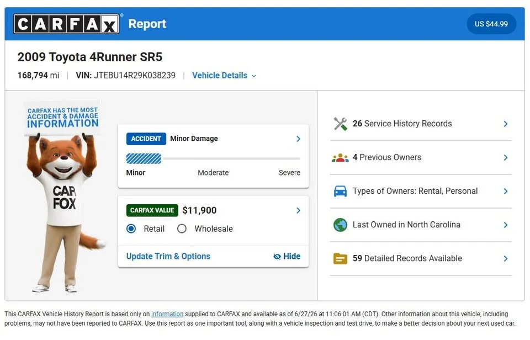Expand the Vehicle Details dropdown

(x=224, y=76)
